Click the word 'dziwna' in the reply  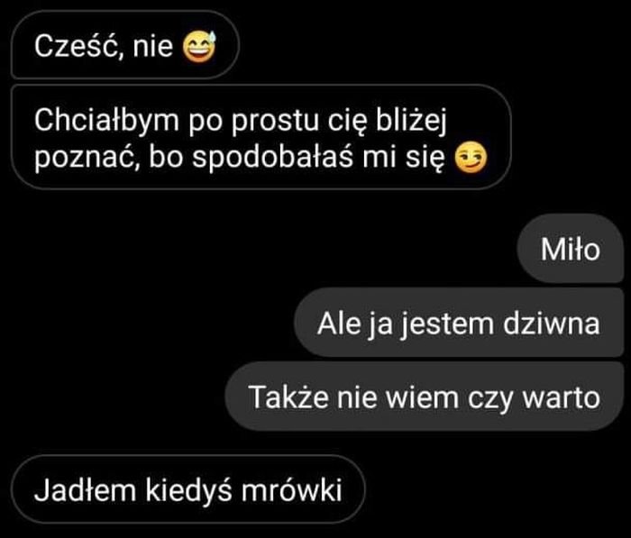tap(552, 324)
